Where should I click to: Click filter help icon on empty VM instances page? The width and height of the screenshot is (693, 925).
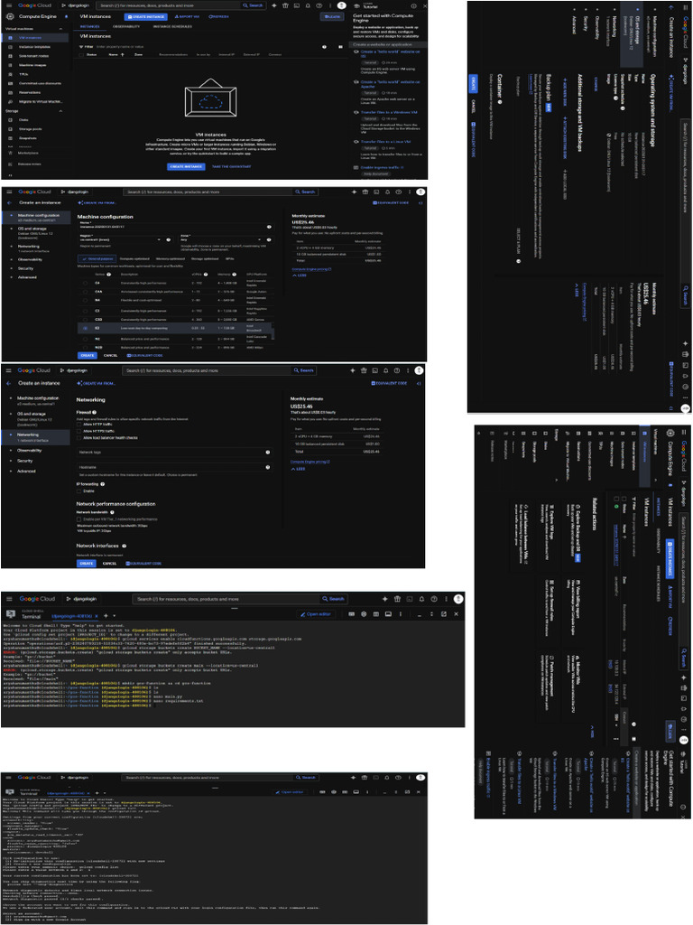click(324, 47)
